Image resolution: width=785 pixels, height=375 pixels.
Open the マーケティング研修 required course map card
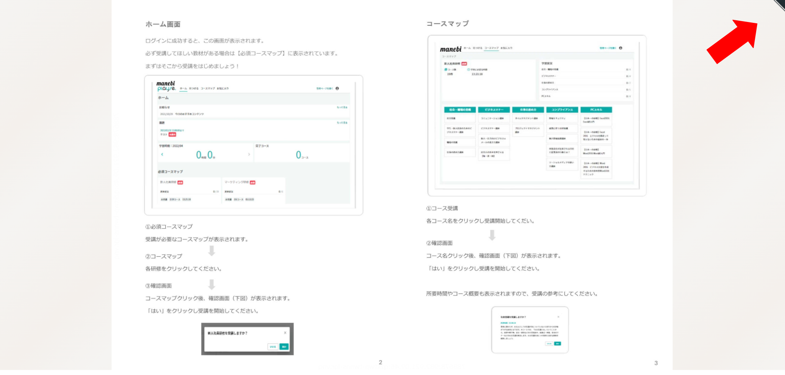[253, 191]
